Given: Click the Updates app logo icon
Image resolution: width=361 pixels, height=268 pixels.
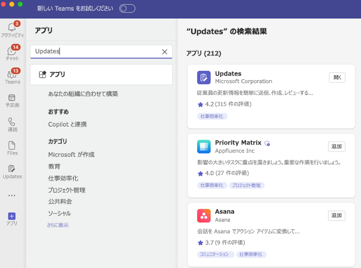Looking at the screenshot, I should click(204, 77).
